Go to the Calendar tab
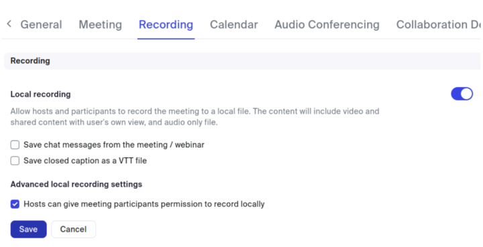Viewport: 483px width, 247px height. (234, 25)
